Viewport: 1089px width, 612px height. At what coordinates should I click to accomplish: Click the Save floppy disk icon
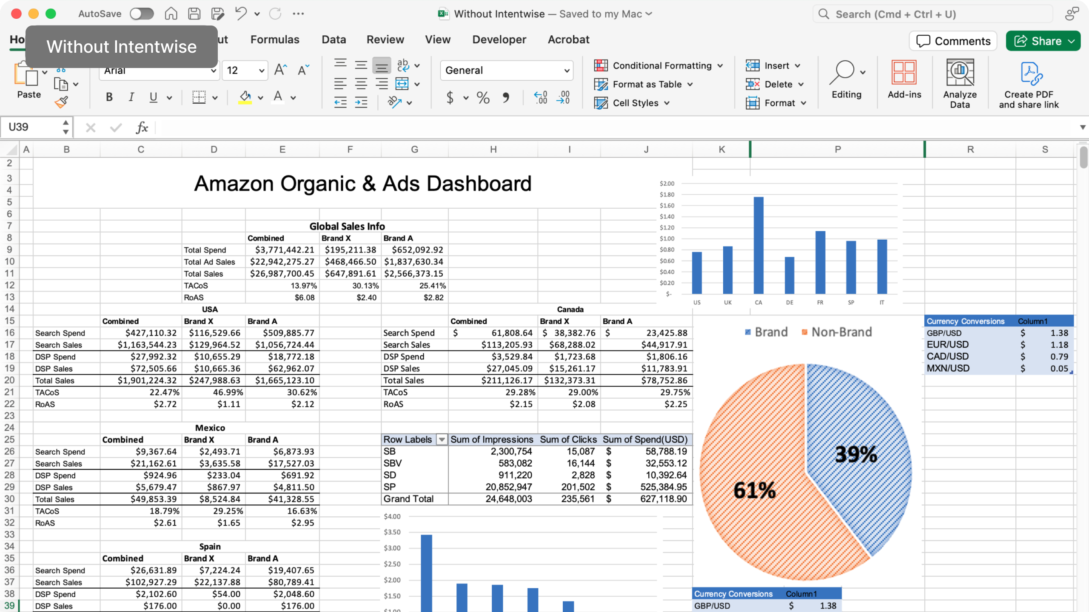[194, 14]
